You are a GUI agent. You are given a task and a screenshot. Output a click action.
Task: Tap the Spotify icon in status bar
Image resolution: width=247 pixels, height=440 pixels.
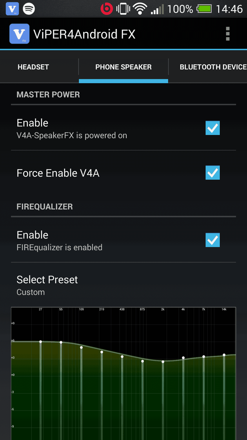pyautogui.click(x=28, y=9)
